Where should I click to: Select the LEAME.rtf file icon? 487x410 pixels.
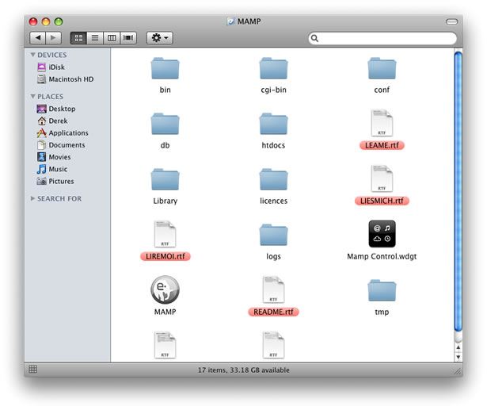tap(382, 123)
